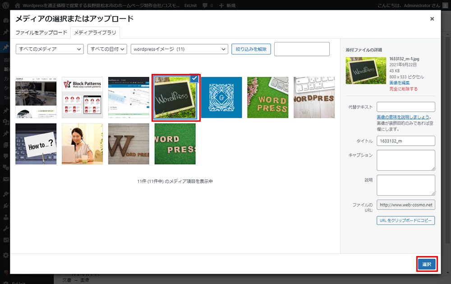Switch to ファイルをアップロード tab
The width and height of the screenshot is (451, 284).
[x=41, y=33]
